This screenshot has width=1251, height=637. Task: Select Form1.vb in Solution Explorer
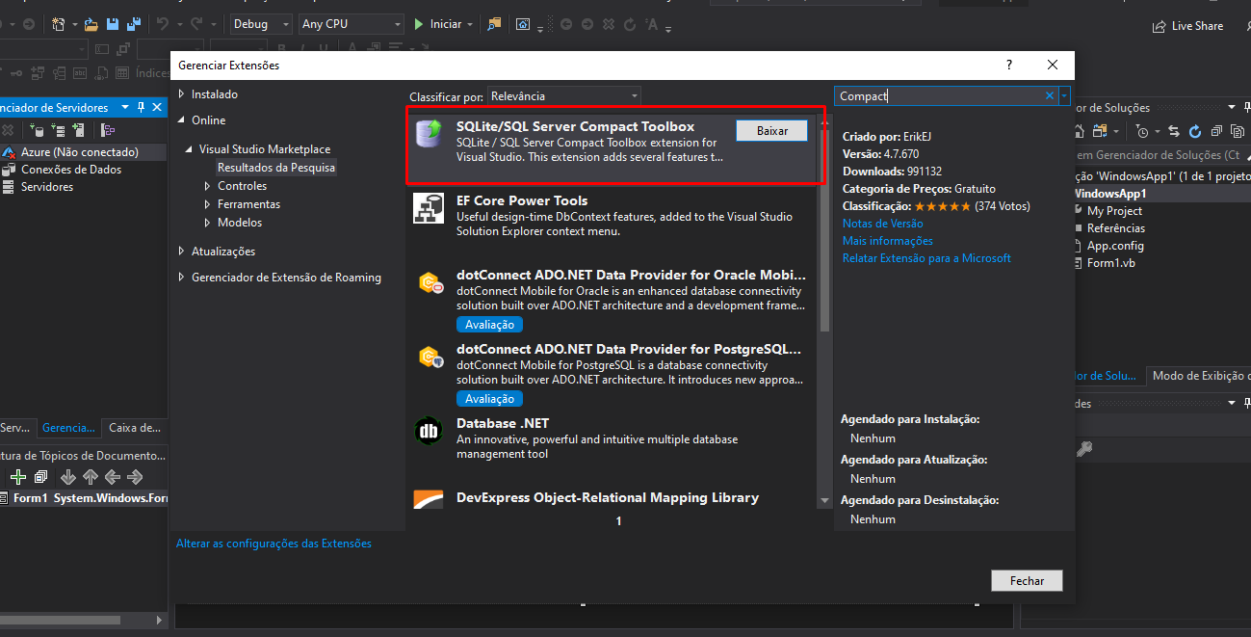[x=1111, y=263]
